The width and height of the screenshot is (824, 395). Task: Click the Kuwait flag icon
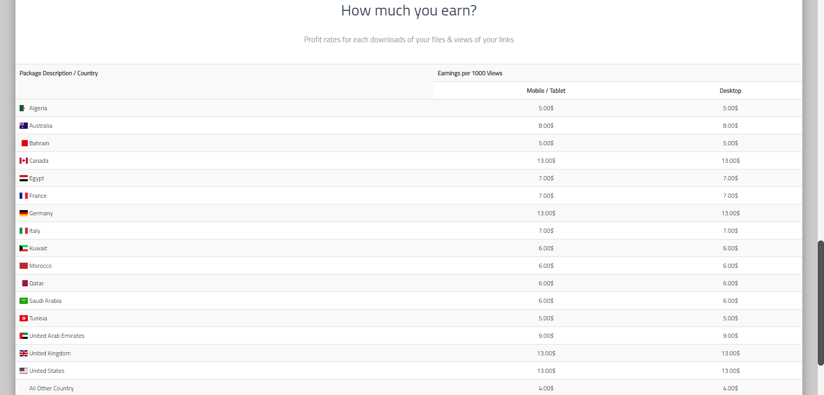tap(24, 248)
